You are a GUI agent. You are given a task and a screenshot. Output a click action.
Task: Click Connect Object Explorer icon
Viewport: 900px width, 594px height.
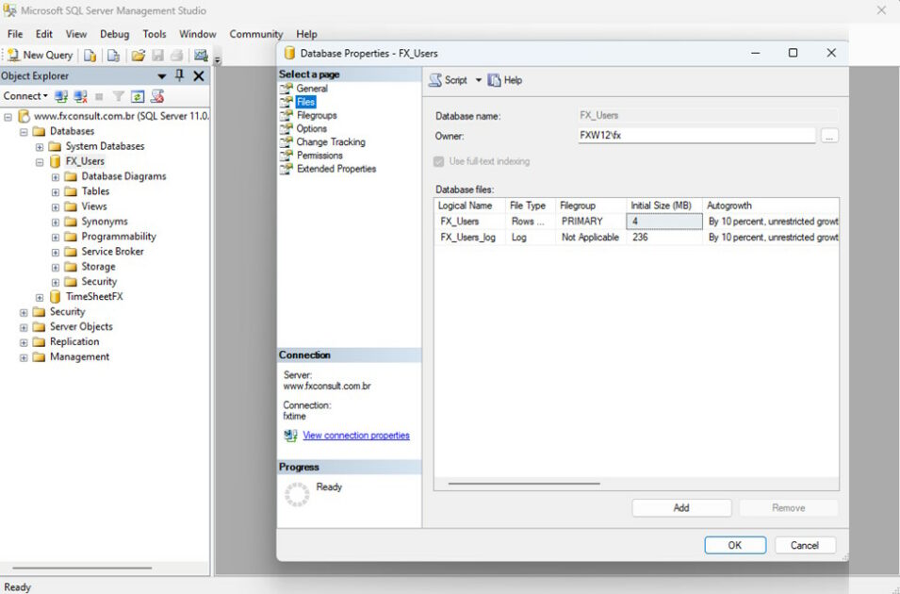click(61, 96)
